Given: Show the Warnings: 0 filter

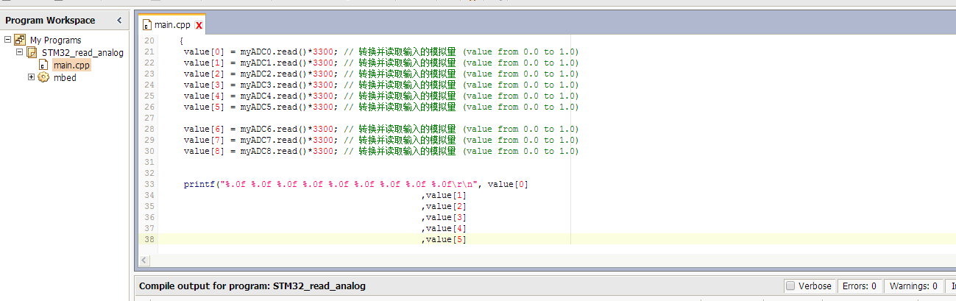Looking at the screenshot, I should coord(913,286).
